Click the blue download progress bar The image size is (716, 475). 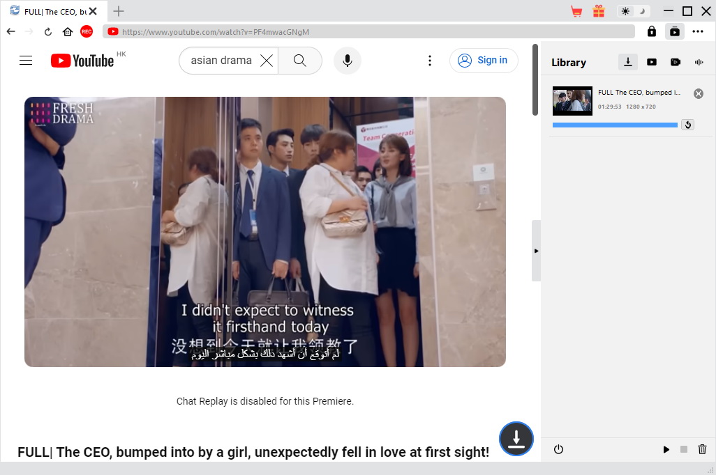pos(615,125)
